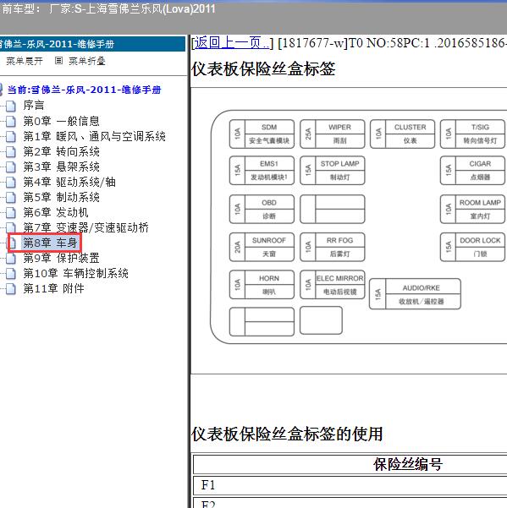This screenshot has width=507, height=508.
Task: Select chapter 第6章 发动机
Action: 56,212
